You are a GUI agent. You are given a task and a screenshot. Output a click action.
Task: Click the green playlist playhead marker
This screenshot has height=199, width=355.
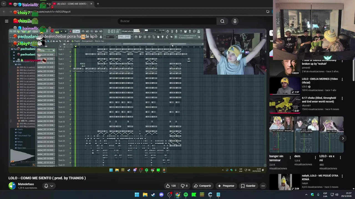point(75,46)
